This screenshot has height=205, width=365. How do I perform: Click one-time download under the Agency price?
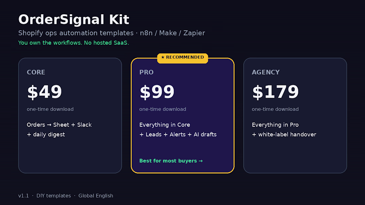point(275,109)
